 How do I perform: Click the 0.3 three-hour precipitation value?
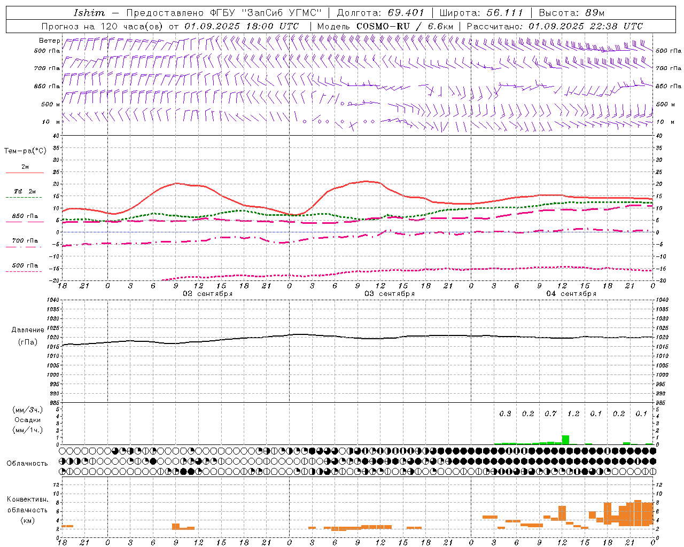click(x=505, y=414)
